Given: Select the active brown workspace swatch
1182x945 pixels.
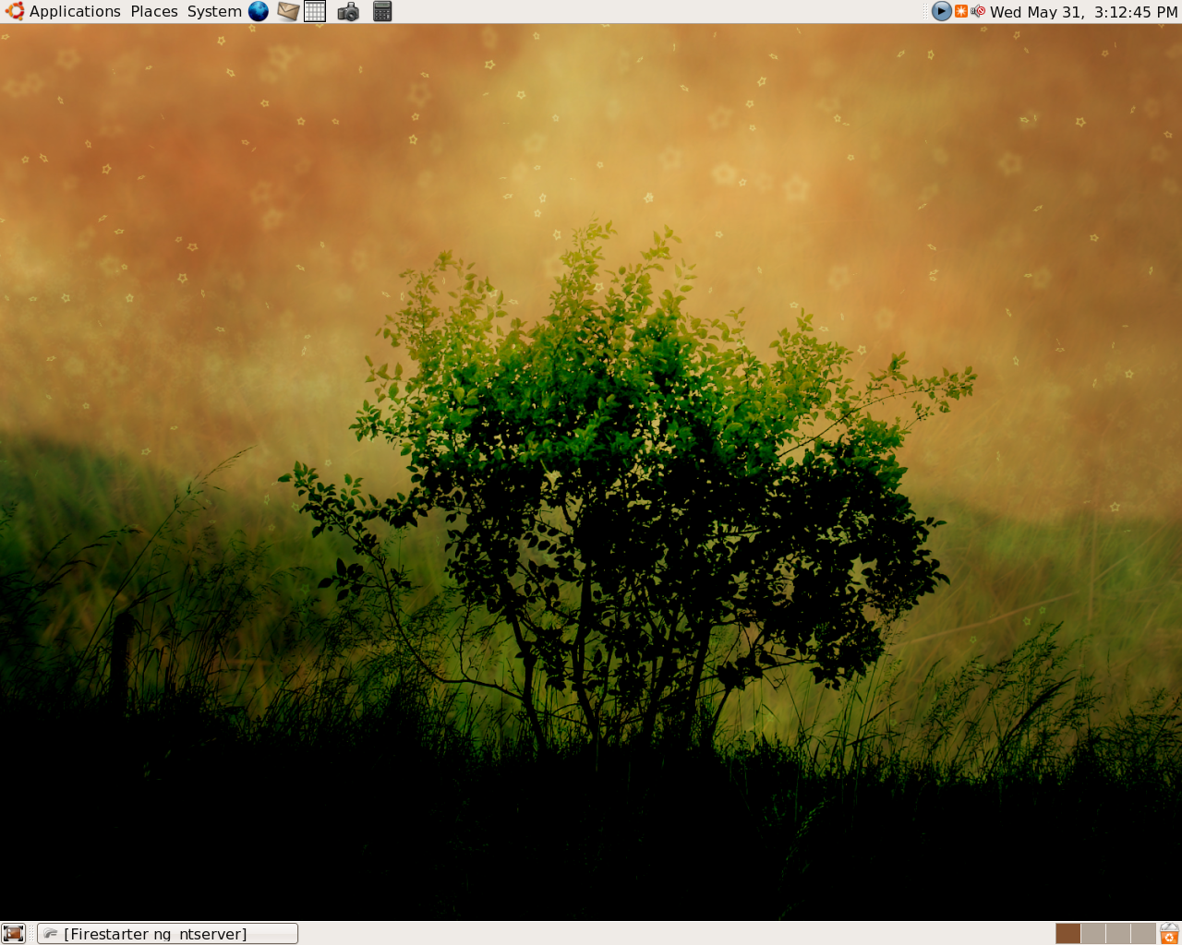Looking at the screenshot, I should click(1068, 934).
